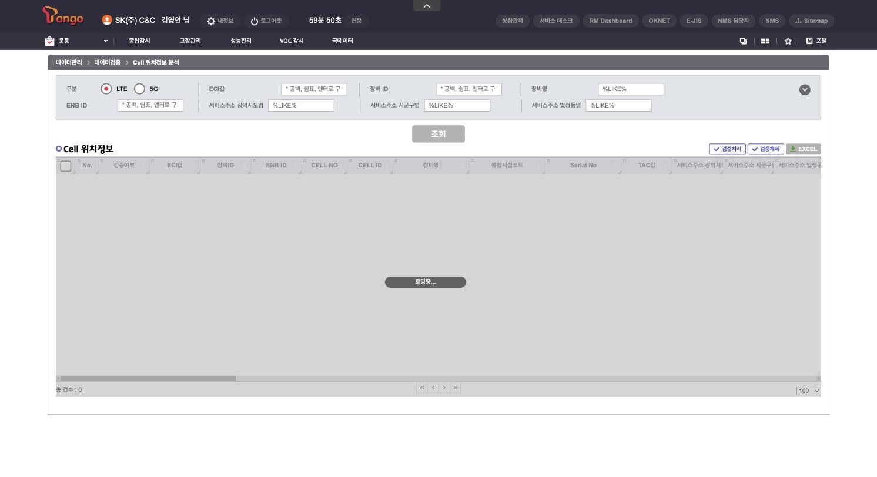Click the four-tile grid layout icon
The height and width of the screenshot is (477, 877).
(765, 41)
